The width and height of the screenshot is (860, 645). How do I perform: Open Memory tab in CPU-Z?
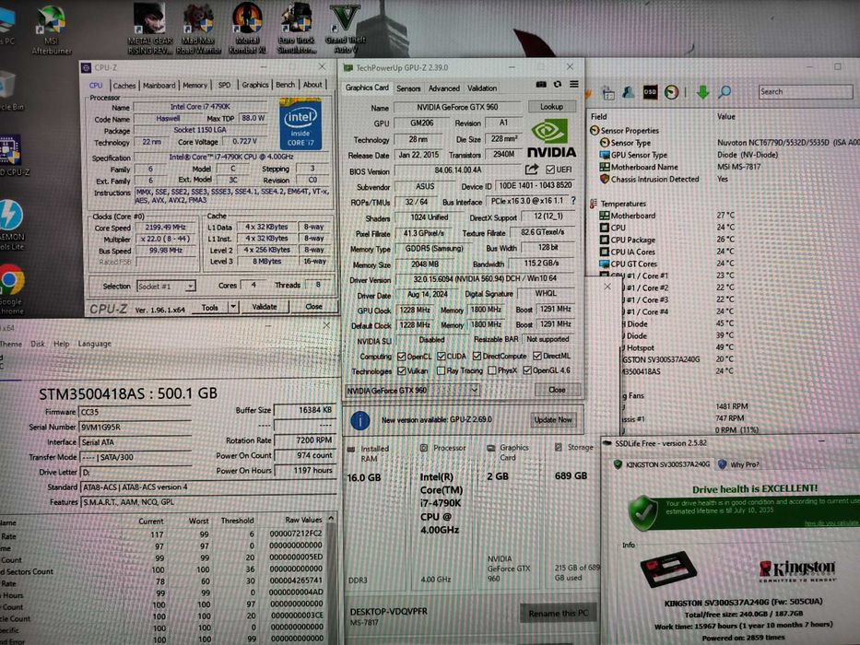(x=194, y=86)
